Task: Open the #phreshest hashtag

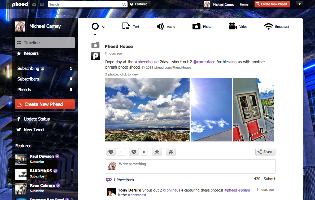Action: (x=137, y=195)
